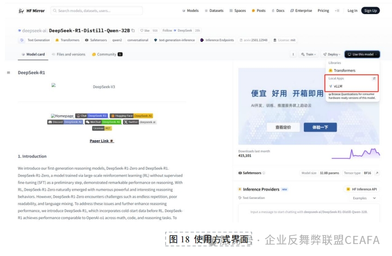
Task: Open the Safetensors info icon
Action: pos(264,173)
